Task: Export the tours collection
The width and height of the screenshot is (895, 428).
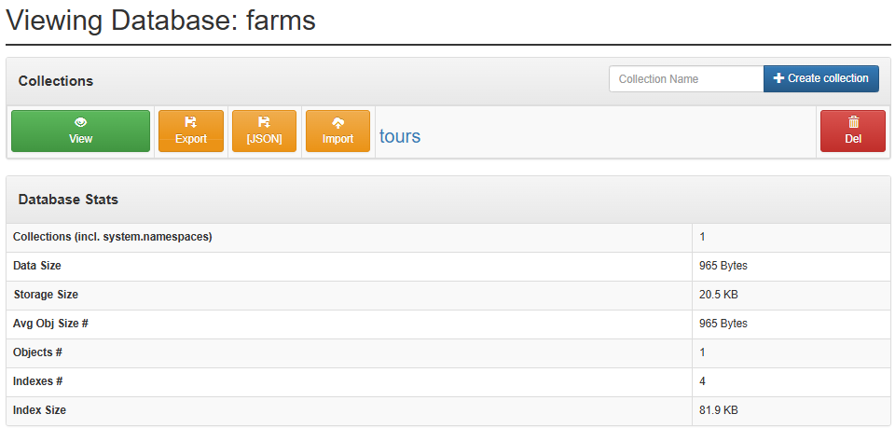Action: coord(191,131)
